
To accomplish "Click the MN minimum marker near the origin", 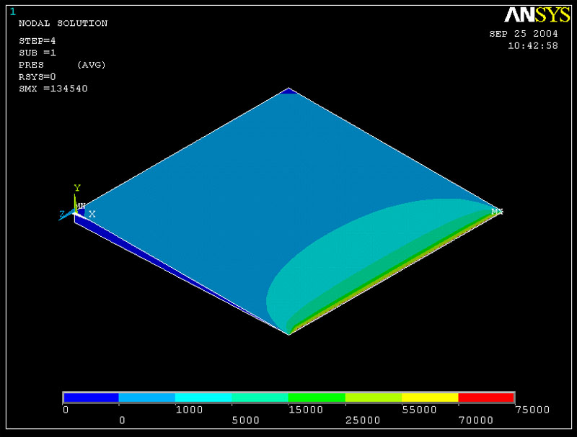I will coord(81,206).
